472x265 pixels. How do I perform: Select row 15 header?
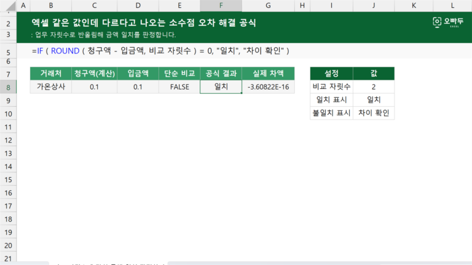[8, 180]
